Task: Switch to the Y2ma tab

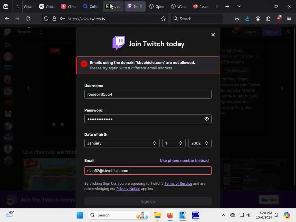Action: pyautogui.click(x=69, y=7)
